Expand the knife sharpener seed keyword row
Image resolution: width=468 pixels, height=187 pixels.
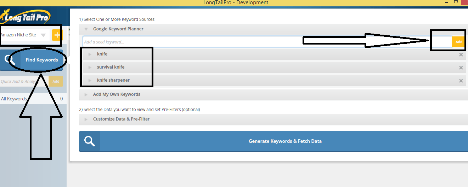[90, 80]
